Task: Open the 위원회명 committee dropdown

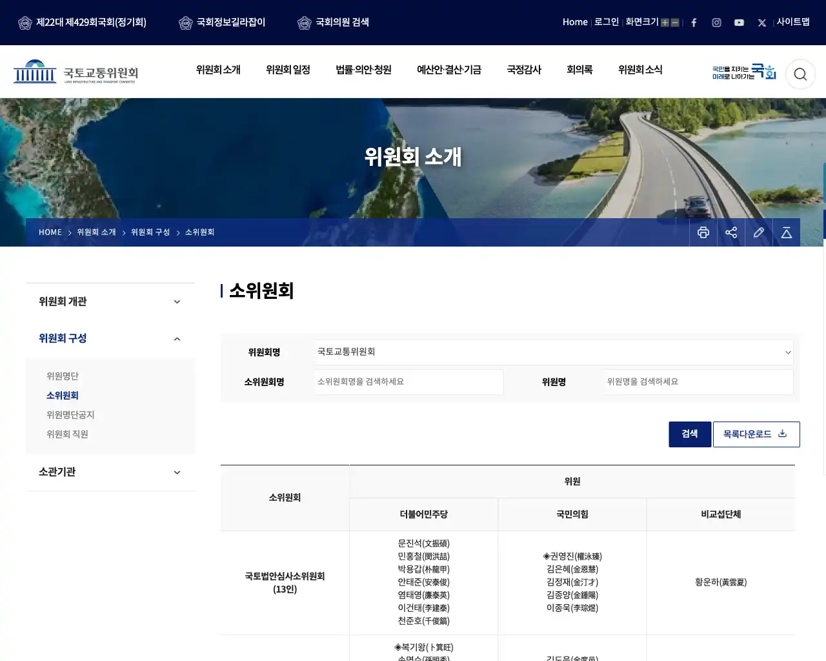Action: (x=554, y=352)
